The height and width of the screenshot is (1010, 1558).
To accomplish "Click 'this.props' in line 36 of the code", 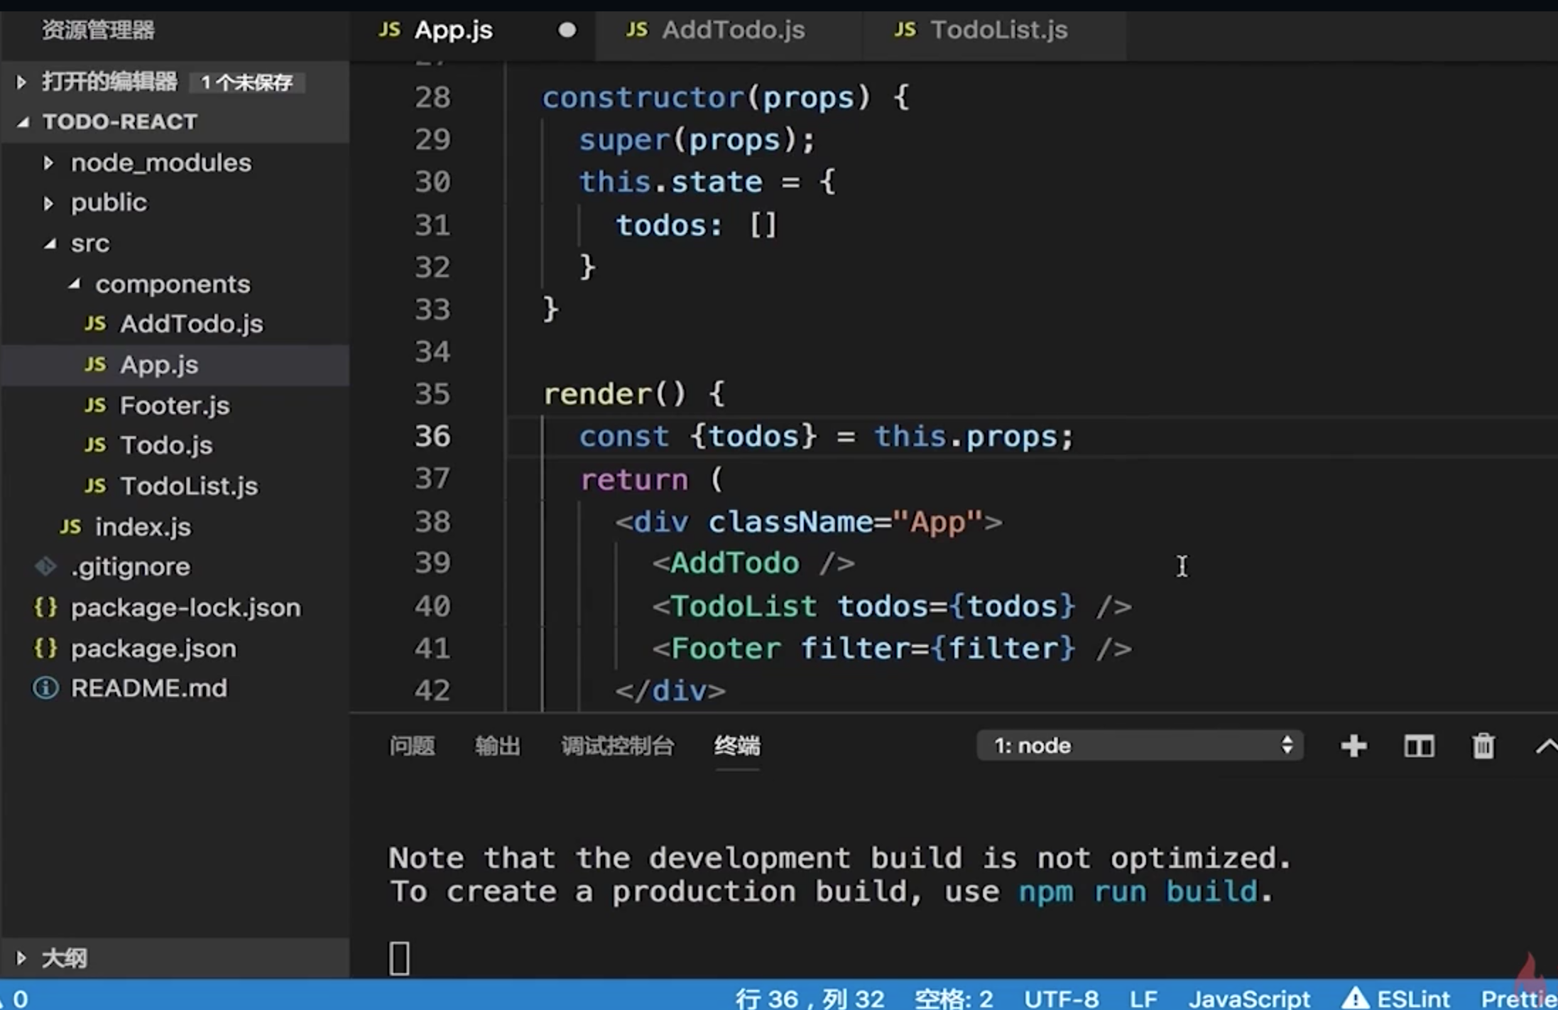I will coord(966,437).
